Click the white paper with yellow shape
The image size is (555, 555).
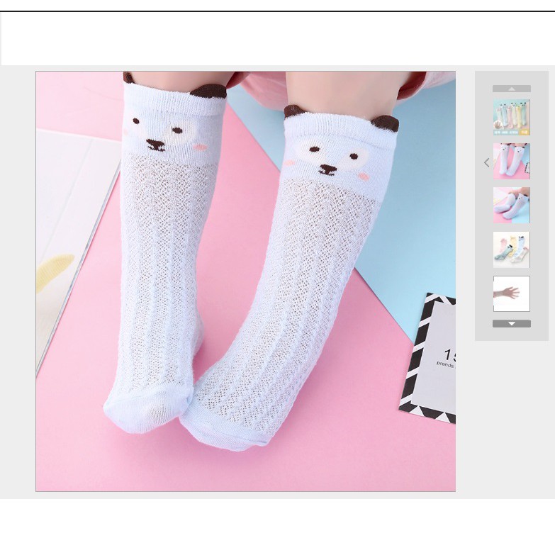click(67, 213)
